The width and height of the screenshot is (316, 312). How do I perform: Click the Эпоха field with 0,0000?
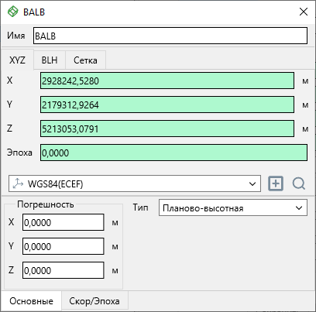coord(173,153)
